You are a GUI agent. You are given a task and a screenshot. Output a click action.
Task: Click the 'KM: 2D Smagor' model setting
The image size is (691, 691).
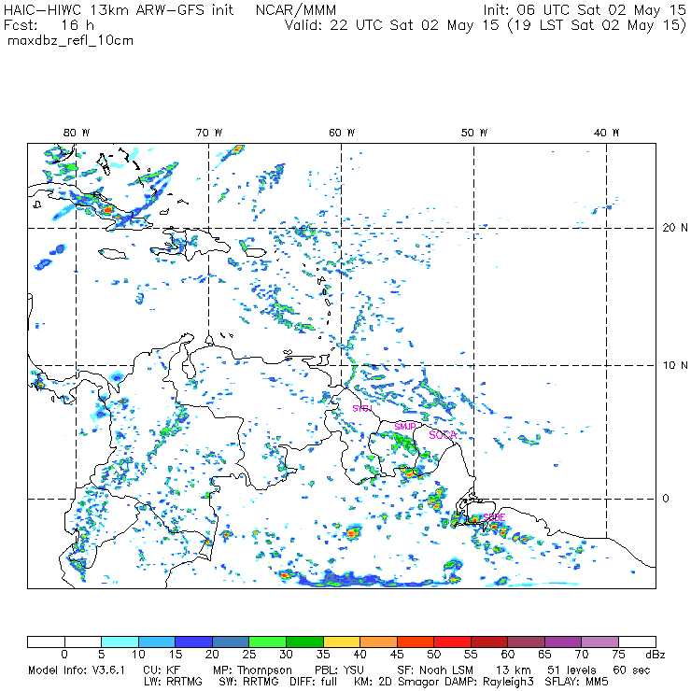pos(397,682)
